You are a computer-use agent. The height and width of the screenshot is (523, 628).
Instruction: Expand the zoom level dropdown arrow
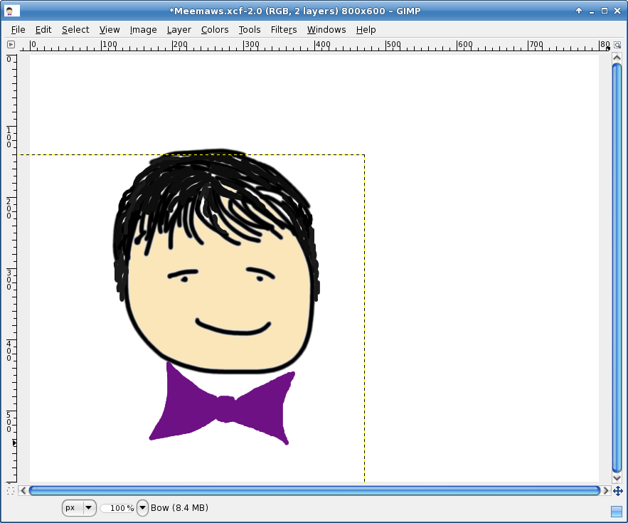(142, 508)
